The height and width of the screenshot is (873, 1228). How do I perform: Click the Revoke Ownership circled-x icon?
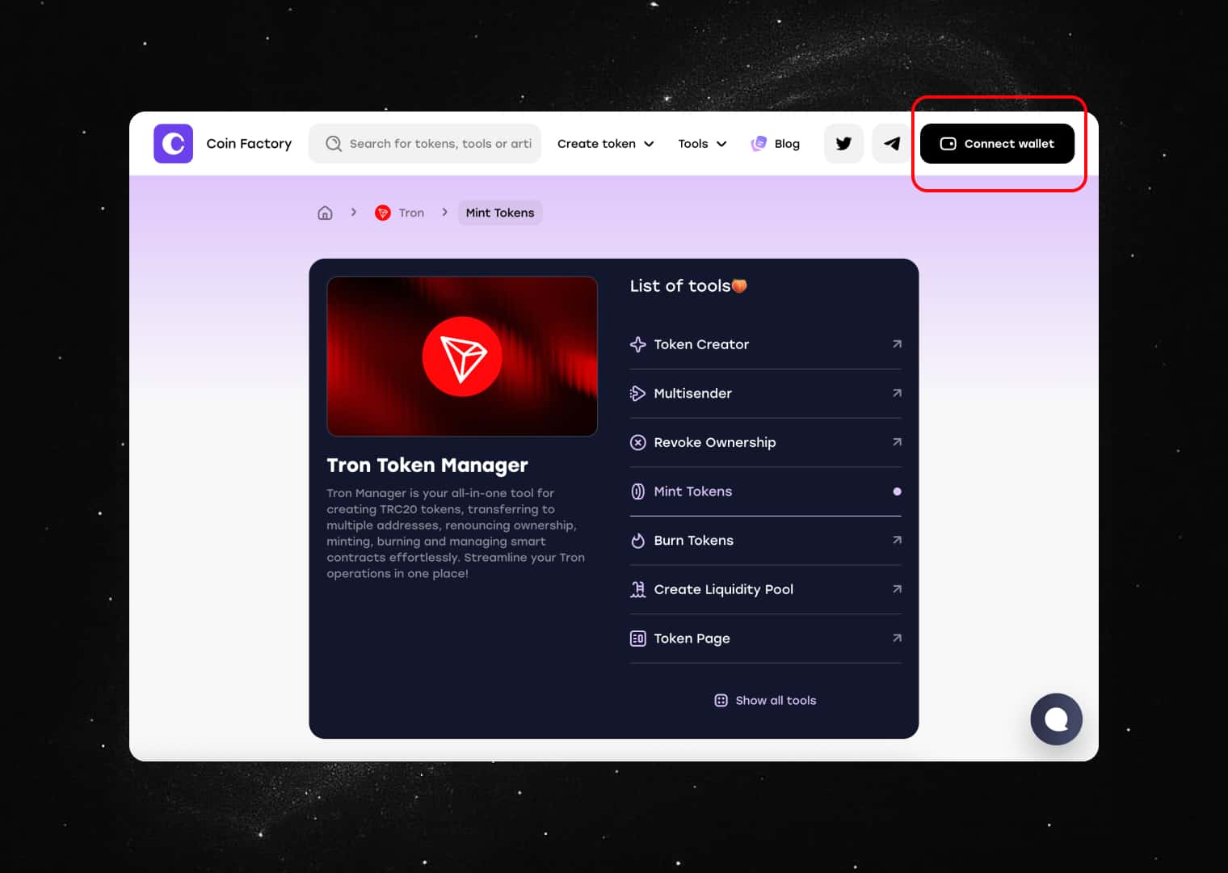637,442
